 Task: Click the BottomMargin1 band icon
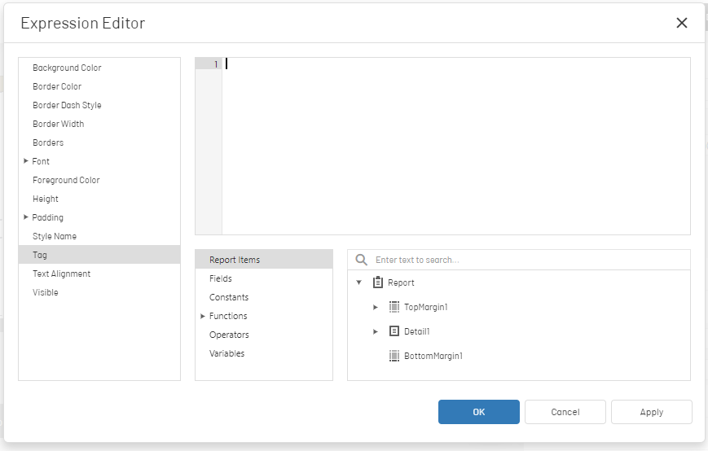point(394,356)
